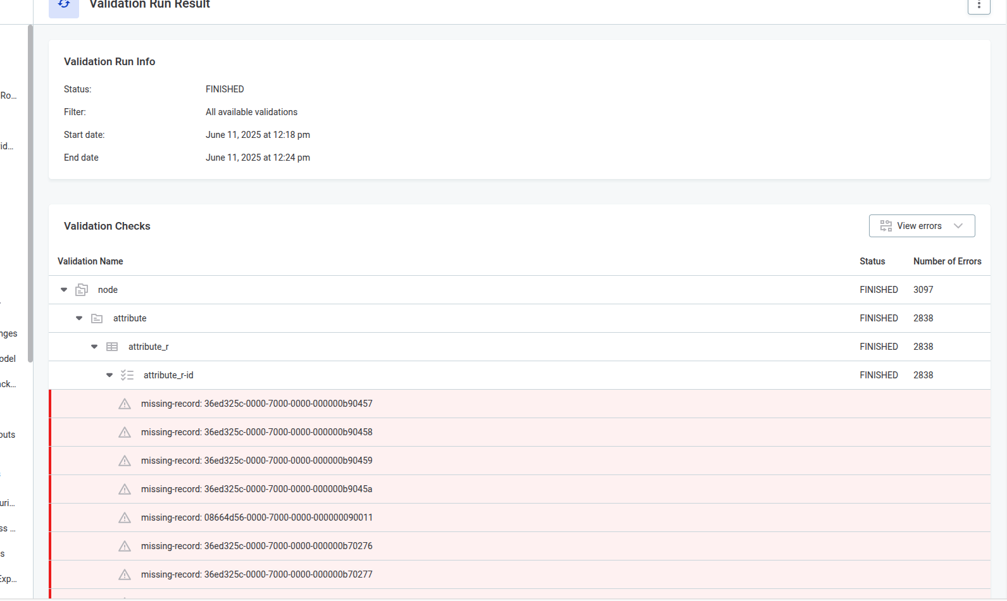
Task: Click warning icon for record ending b9045a
Action: (x=125, y=489)
